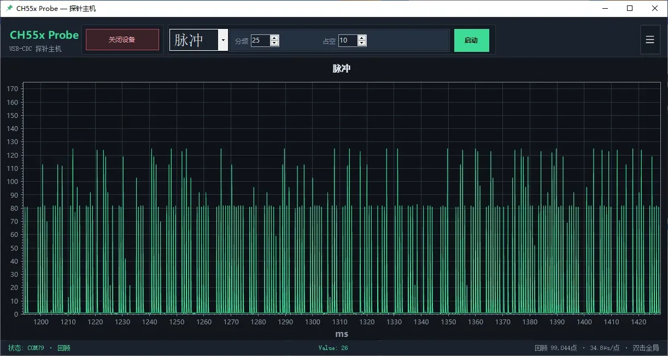
Task: Click the CH55x Probe logo text
Action: tap(44, 35)
